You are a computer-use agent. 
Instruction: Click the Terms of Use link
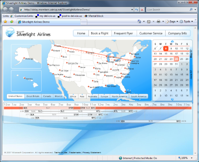click(60, 153)
